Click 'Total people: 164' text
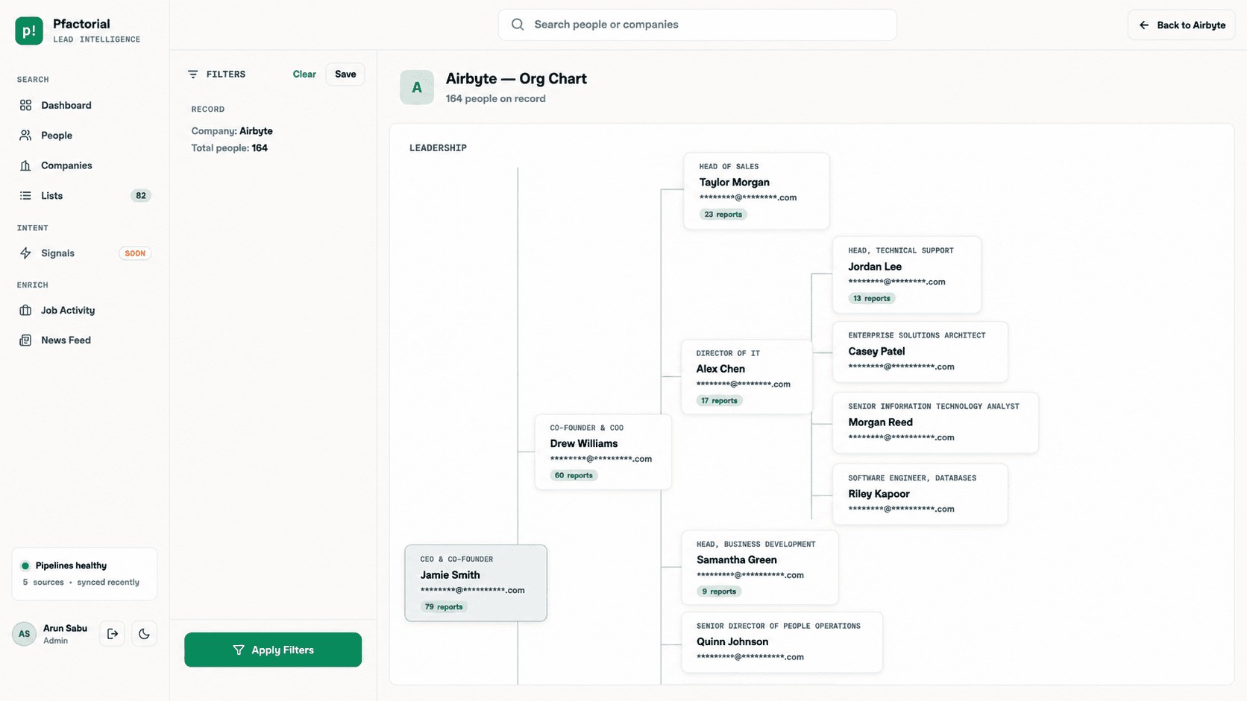The width and height of the screenshot is (1247, 701). coord(230,148)
